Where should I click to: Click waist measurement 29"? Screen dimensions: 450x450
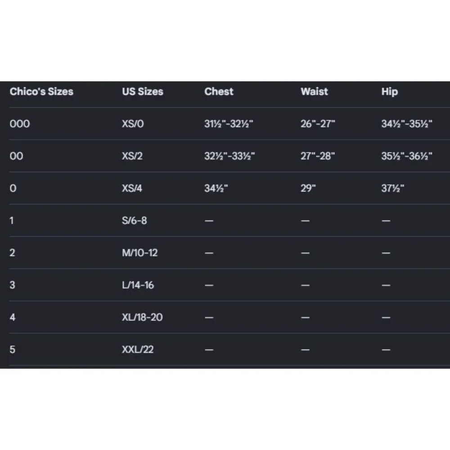click(308, 188)
